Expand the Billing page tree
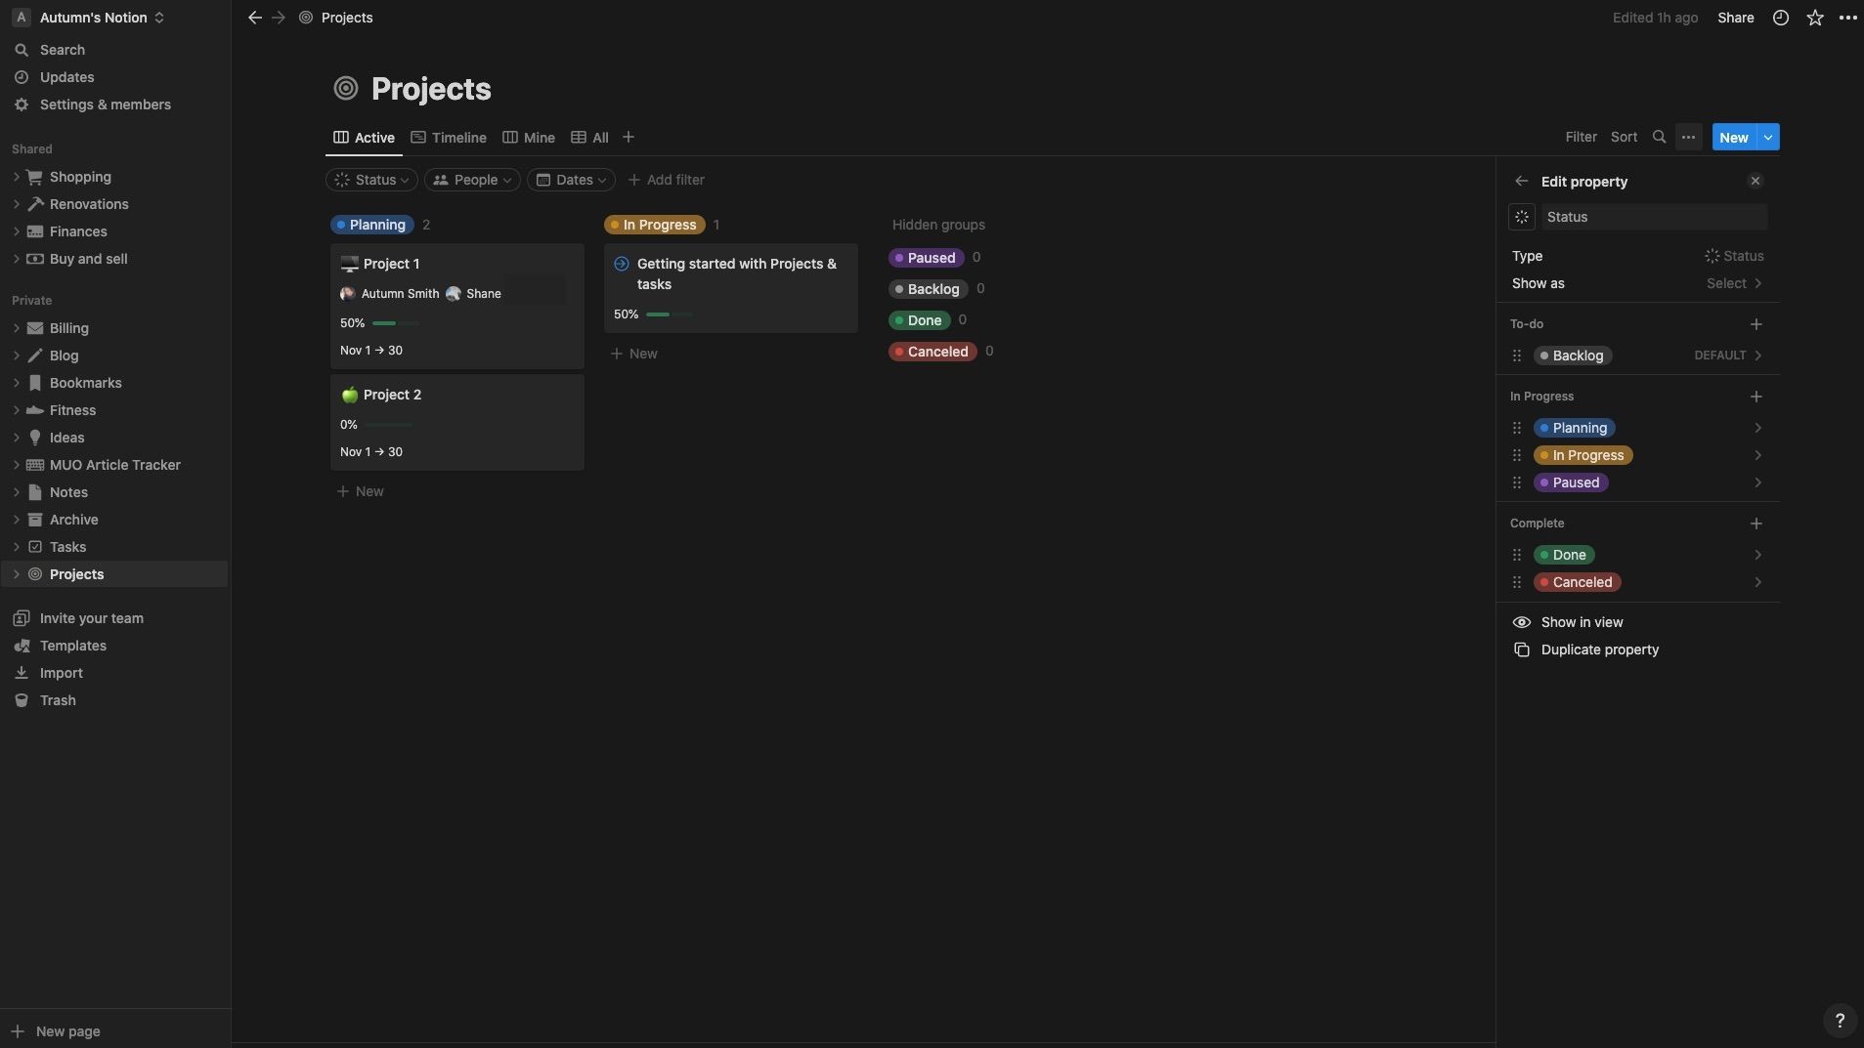Viewport: 1864px width, 1048px height. (x=16, y=328)
